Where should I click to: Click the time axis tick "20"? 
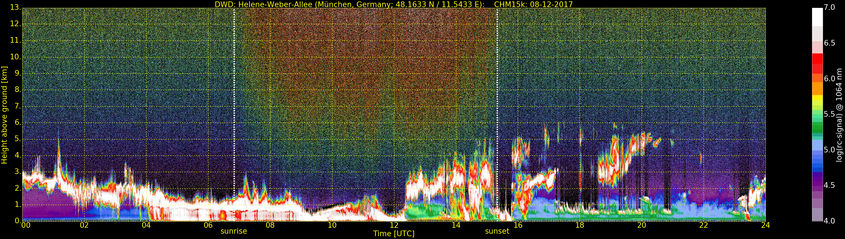(642, 225)
